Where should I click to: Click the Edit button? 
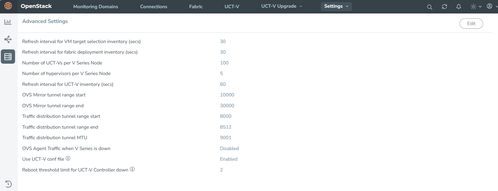coord(471,24)
